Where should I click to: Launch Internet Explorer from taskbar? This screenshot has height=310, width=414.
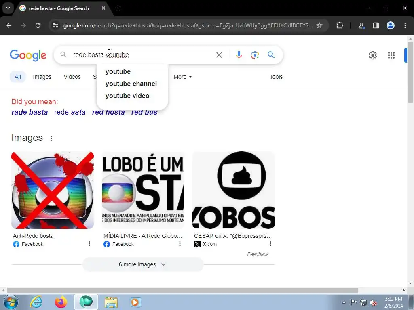tap(36, 302)
